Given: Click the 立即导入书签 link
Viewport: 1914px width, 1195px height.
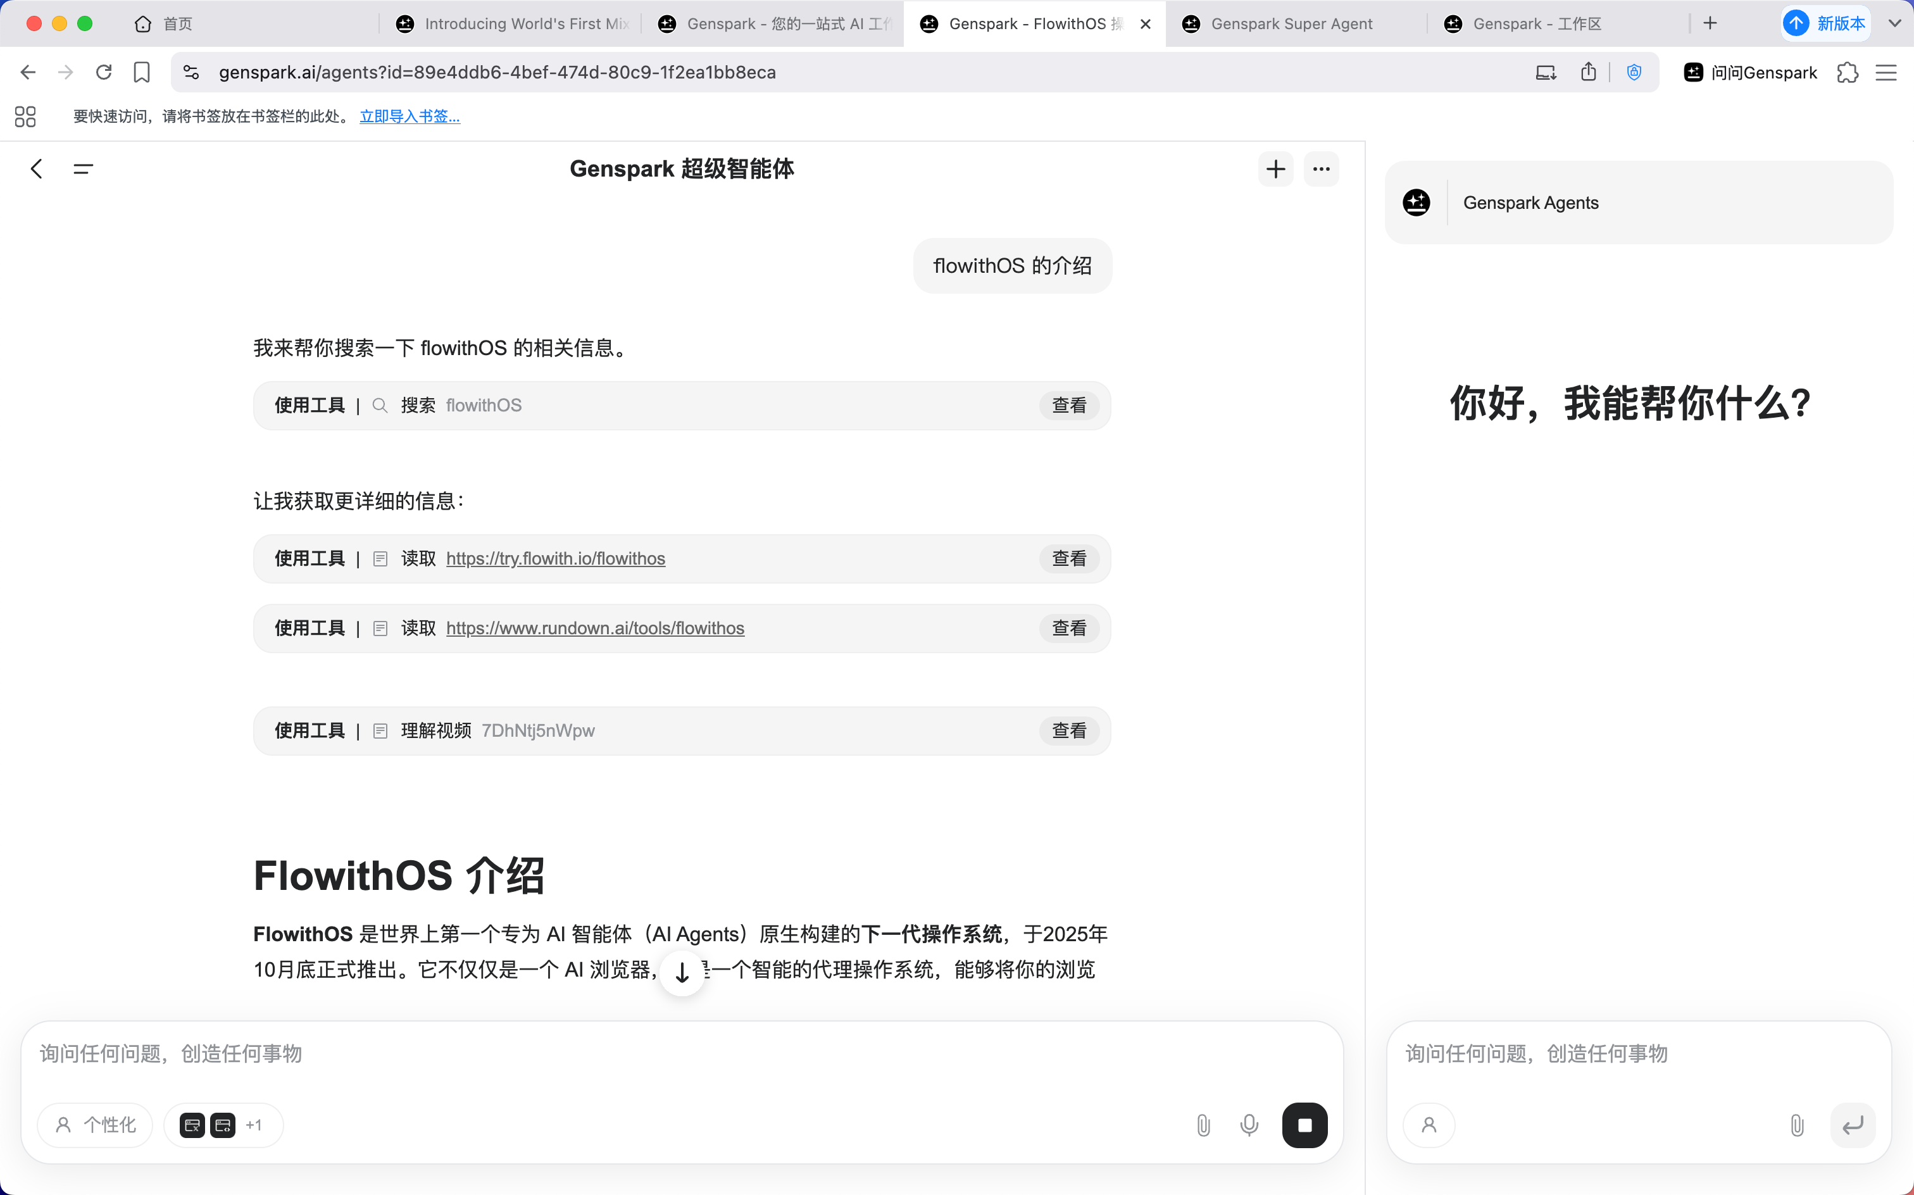Looking at the screenshot, I should pyautogui.click(x=410, y=116).
